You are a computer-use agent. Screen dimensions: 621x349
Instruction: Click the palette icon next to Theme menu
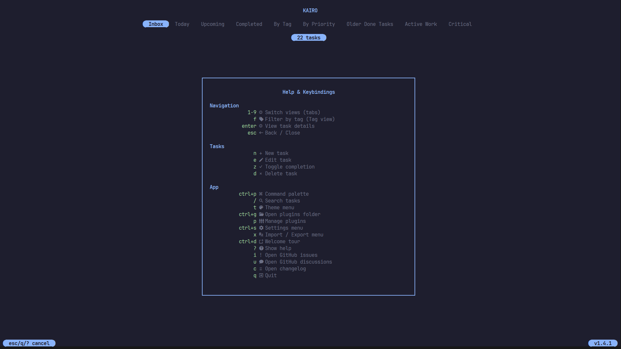tap(261, 208)
